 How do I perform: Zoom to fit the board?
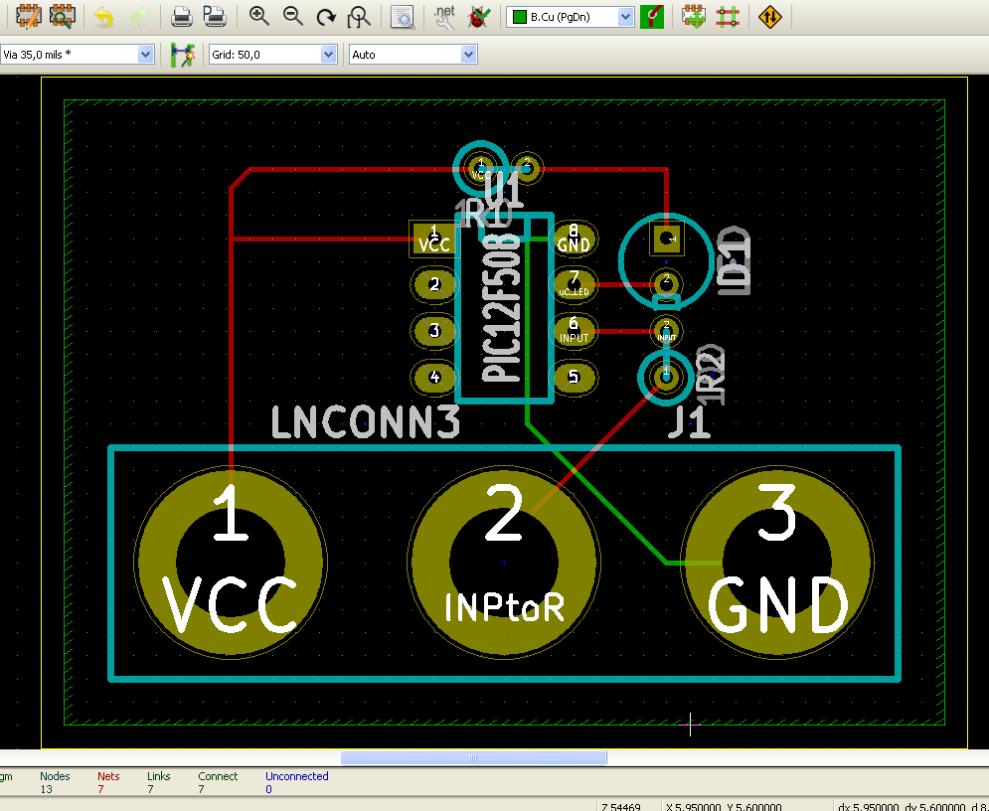(x=360, y=17)
